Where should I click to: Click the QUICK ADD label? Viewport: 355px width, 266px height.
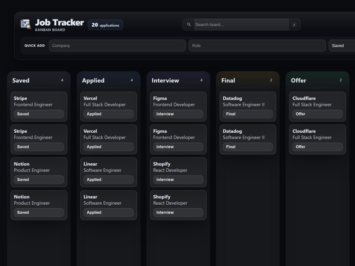tap(35, 45)
